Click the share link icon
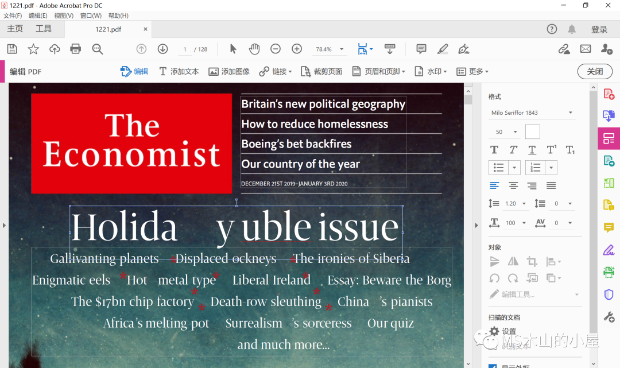Viewport: 620px width, 368px height. click(564, 49)
